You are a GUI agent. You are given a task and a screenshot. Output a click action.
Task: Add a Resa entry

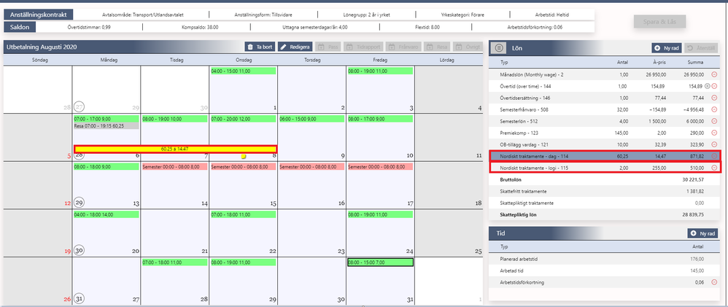(437, 47)
